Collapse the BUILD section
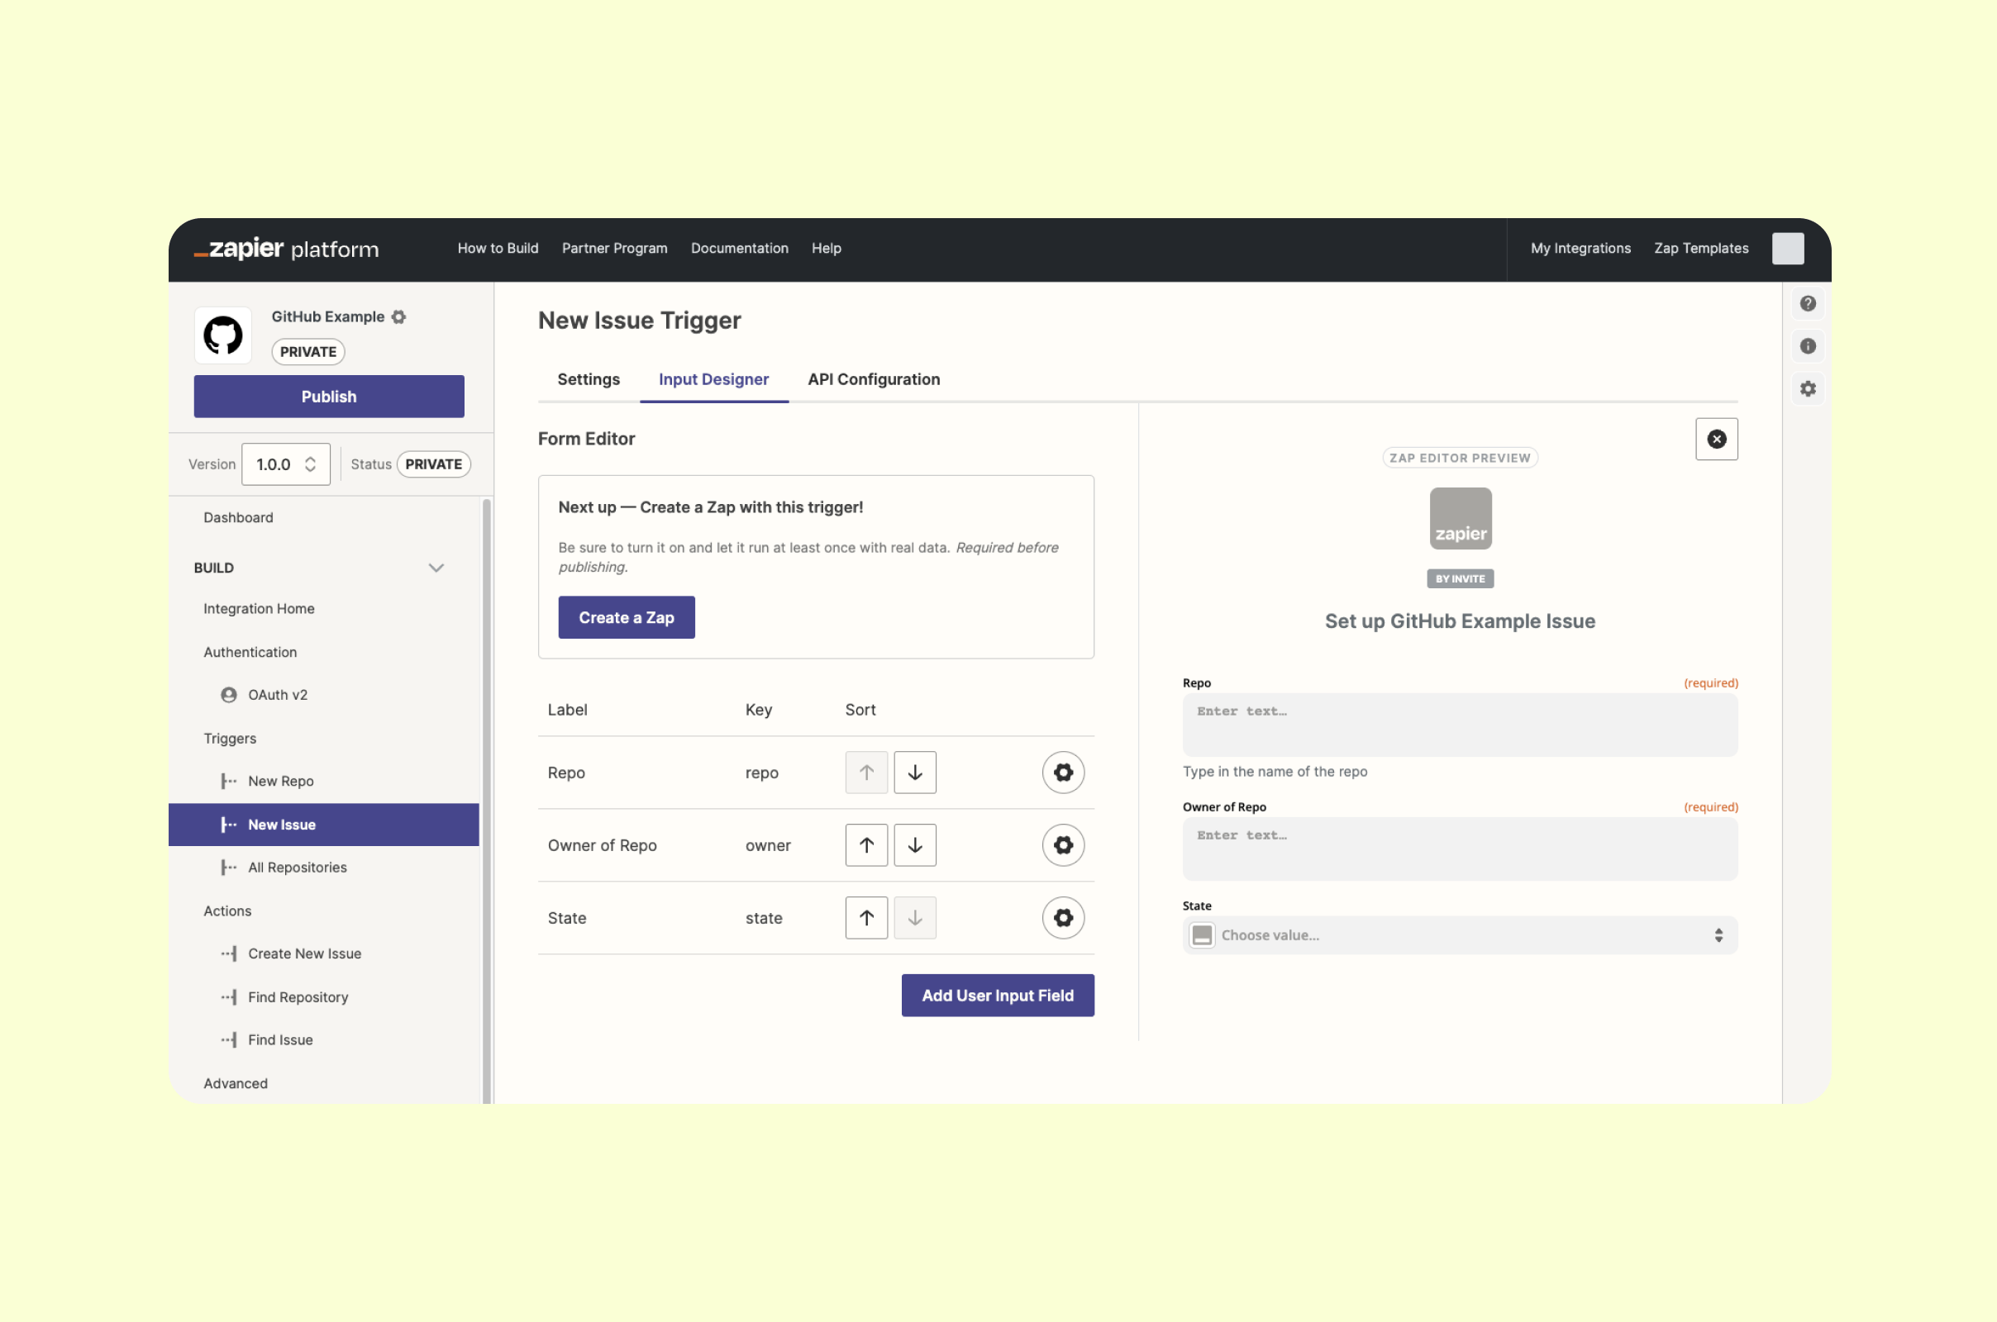1997x1322 pixels. (436, 568)
